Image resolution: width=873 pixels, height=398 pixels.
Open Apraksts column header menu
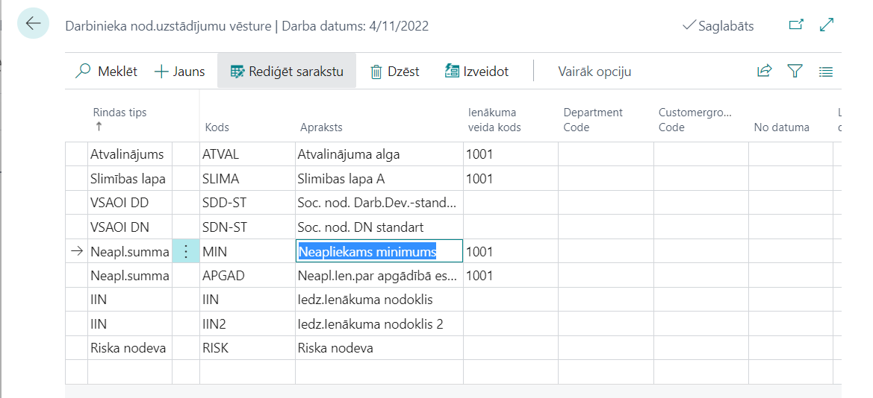[321, 127]
